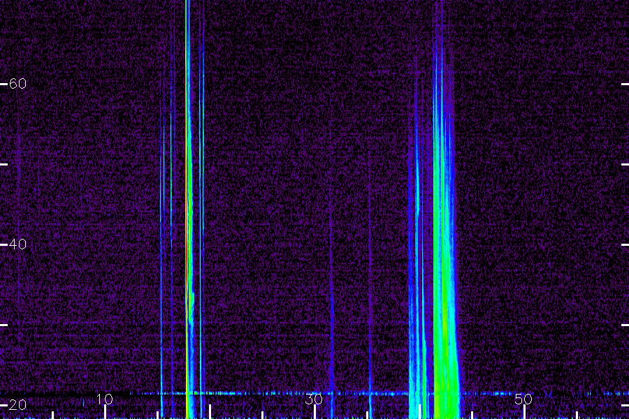Click the "50" horizontal axis label
The height and width of the screenshot is (419, 629).
[523, 399]
